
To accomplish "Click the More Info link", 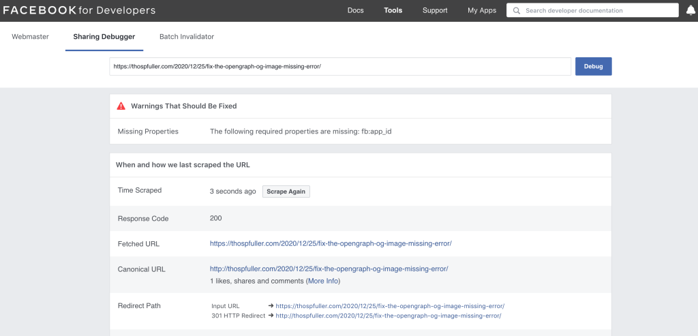I will [322, 281].
